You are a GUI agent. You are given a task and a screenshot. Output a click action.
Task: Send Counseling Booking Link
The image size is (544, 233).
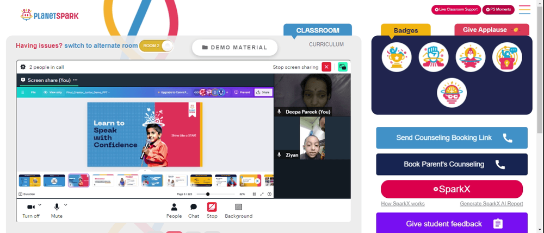pyautogui.click(x=452, y=138)
